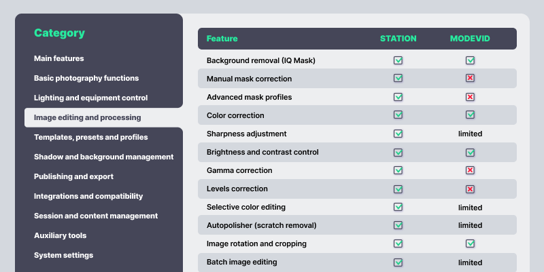
Task: Show Integrations and compatibility section
Action: [88, 196]
